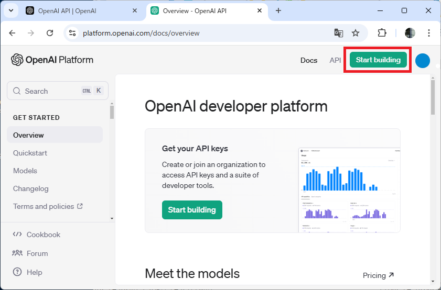441x290 pixels.
Task: Translate this page icon
Action: click(x=338, y=33)
